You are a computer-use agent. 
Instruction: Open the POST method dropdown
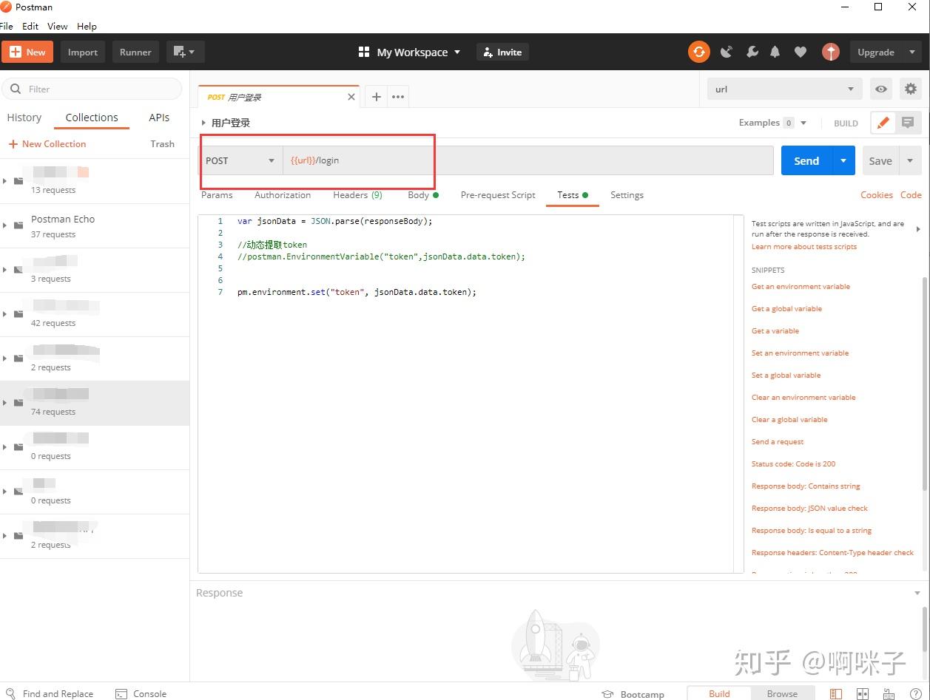tap(240, 160)
